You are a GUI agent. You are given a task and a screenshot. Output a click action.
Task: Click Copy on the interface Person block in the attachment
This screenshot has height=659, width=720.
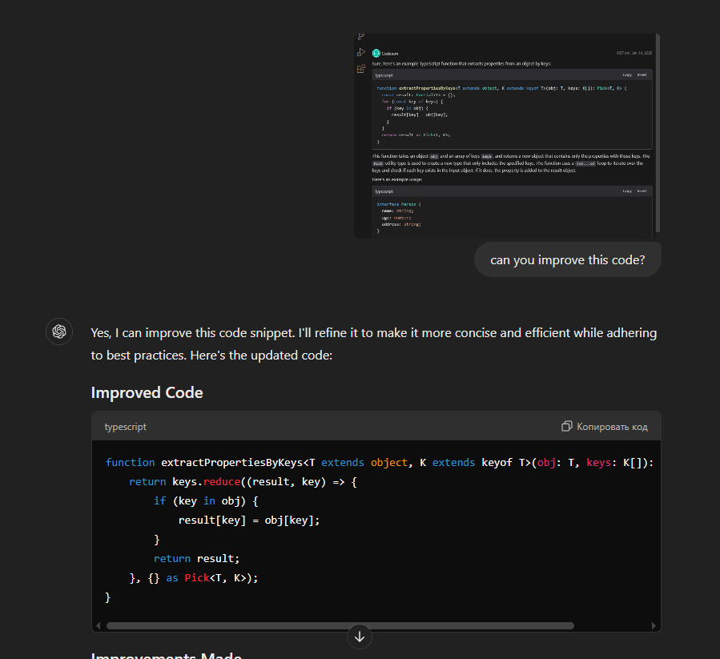coord(627,191)
